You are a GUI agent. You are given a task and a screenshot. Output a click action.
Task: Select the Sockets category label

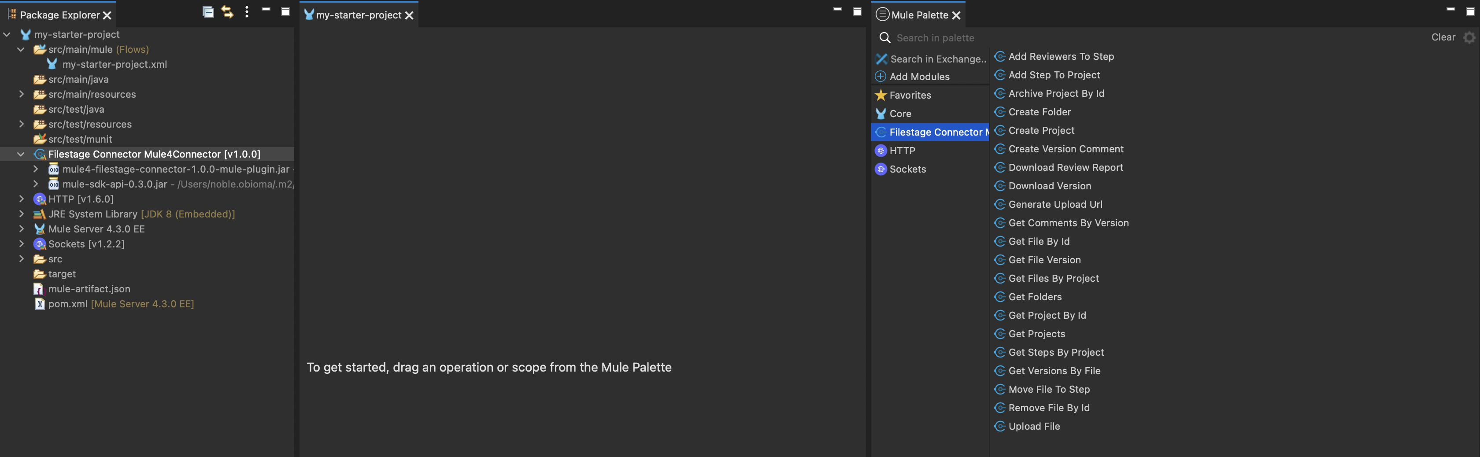[x=908, y=169]
